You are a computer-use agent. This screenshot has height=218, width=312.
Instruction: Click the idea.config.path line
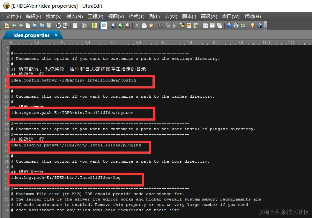(x=73, y=80)
